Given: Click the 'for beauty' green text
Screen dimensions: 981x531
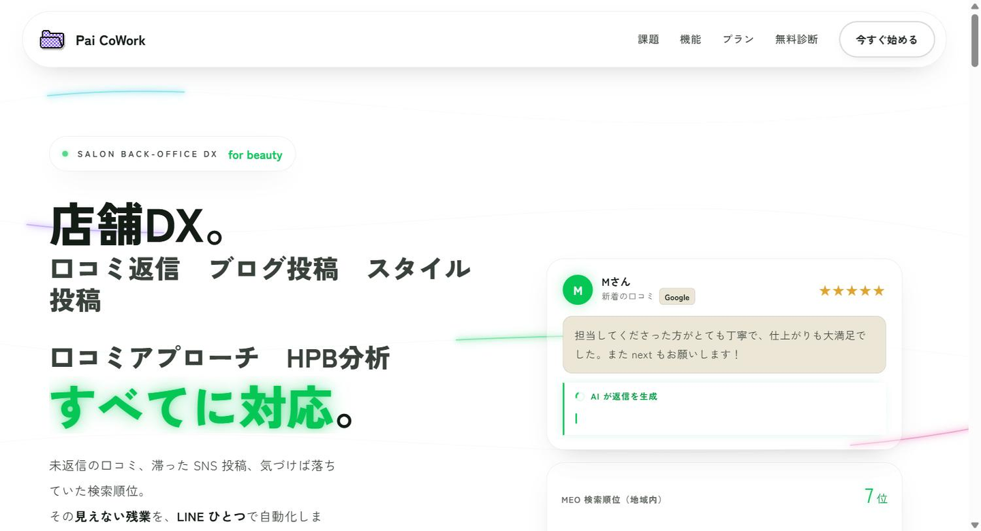Looking at the screenshot, I should [x=255, y=155].
